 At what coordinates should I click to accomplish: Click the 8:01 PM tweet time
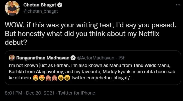[13, 93]
